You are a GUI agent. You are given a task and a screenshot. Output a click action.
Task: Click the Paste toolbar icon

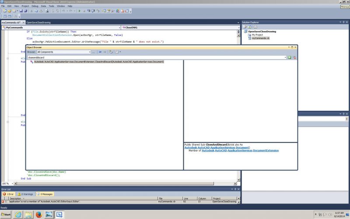[41, 11]
